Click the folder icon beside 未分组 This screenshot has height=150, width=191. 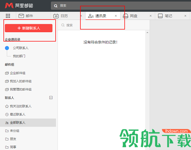[7, 131]
